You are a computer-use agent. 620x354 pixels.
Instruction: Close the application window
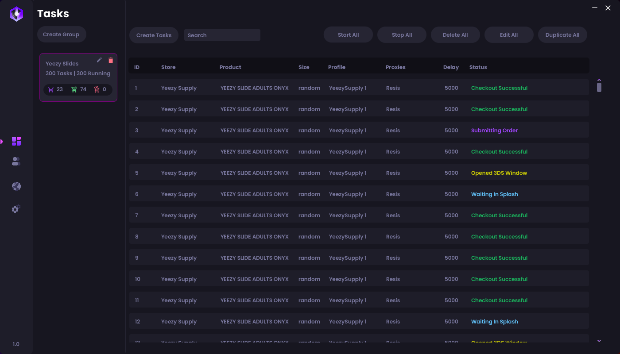pos(608,8)
